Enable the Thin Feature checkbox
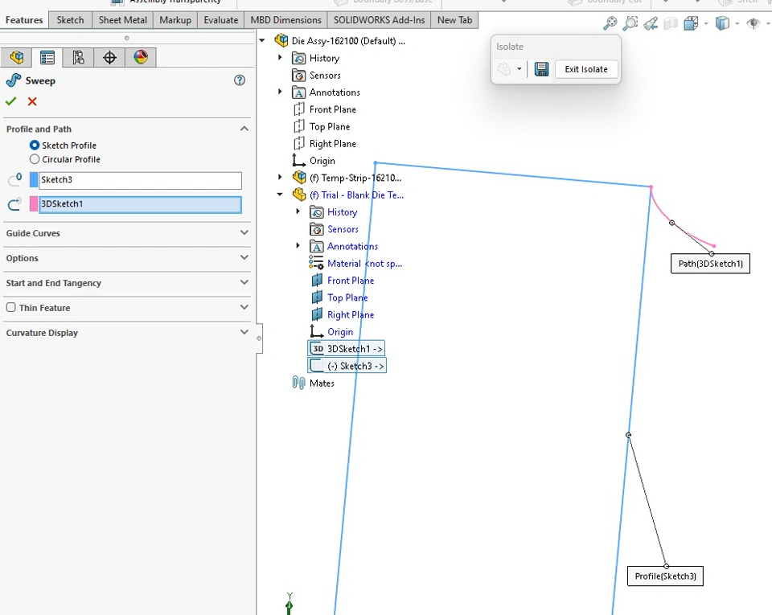The image size is (772, 615). point(10,307)
